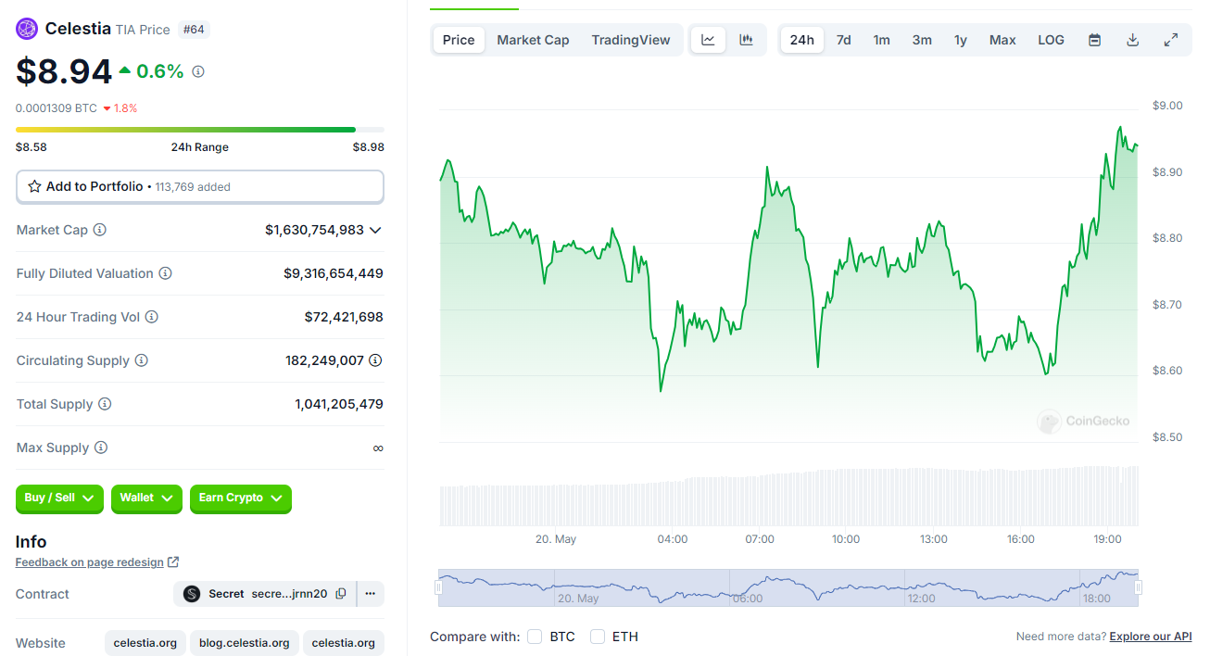Click the red down arrow beside 1.8%
Image resolution: width=1210 pixels, height=656 pixels.
pos(107,108)
